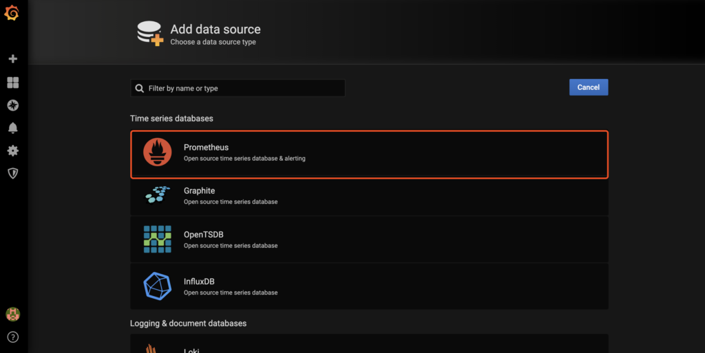Image resolution: width=705 pixels, height=353 pixels.
Task: Select the Prometheus data source name
Action: [x=206, y=147]
